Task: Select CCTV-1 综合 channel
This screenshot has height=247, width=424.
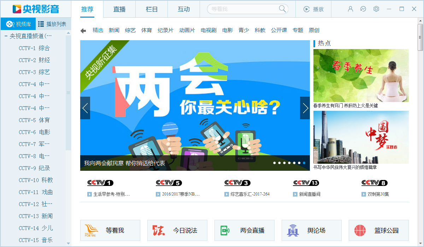Action: pos(34,48)
